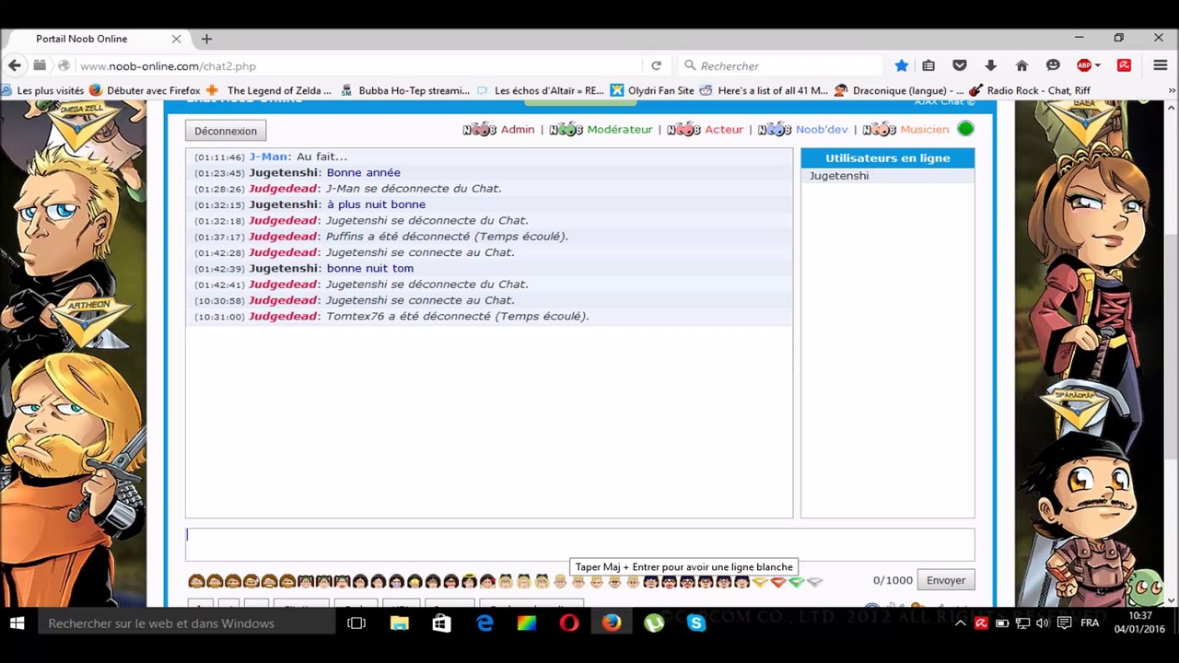Click the Firefox Hello smiley icon
Screen dimensions: 1179x663
(x=1053, y=65)
